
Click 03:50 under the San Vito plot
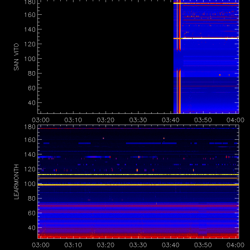click(x=203, y=120)
